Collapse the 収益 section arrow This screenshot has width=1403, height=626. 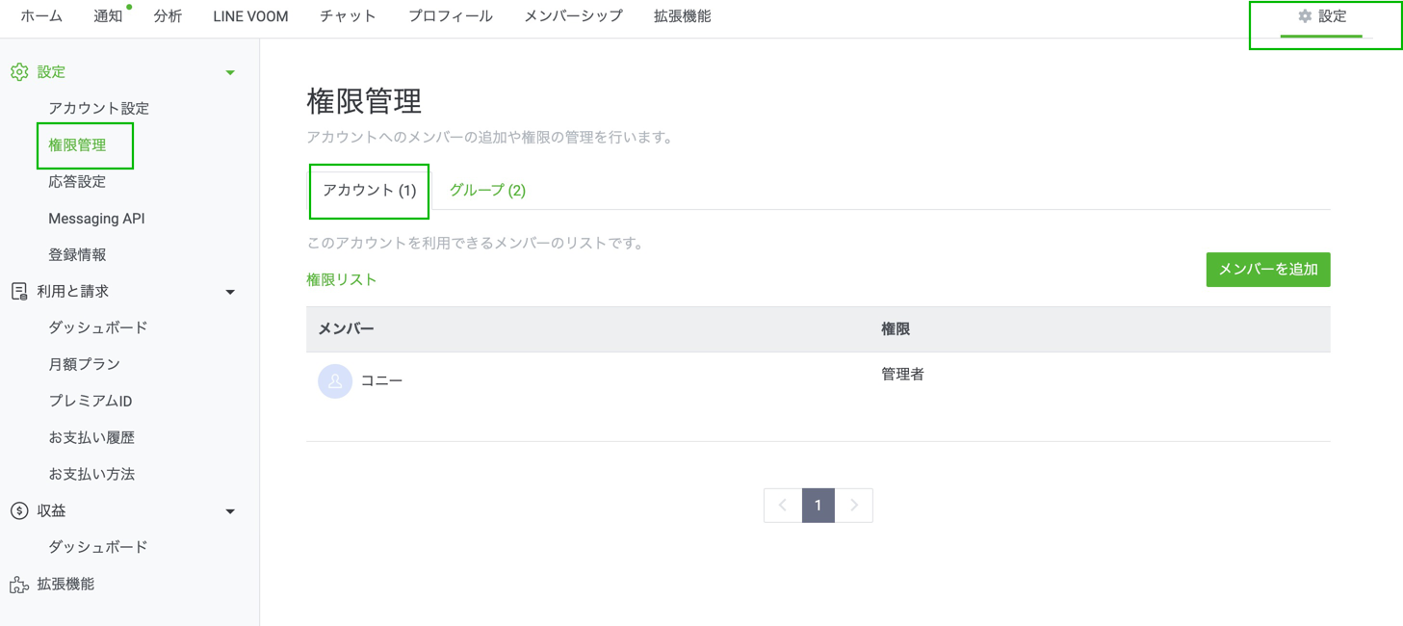(230, 512)
